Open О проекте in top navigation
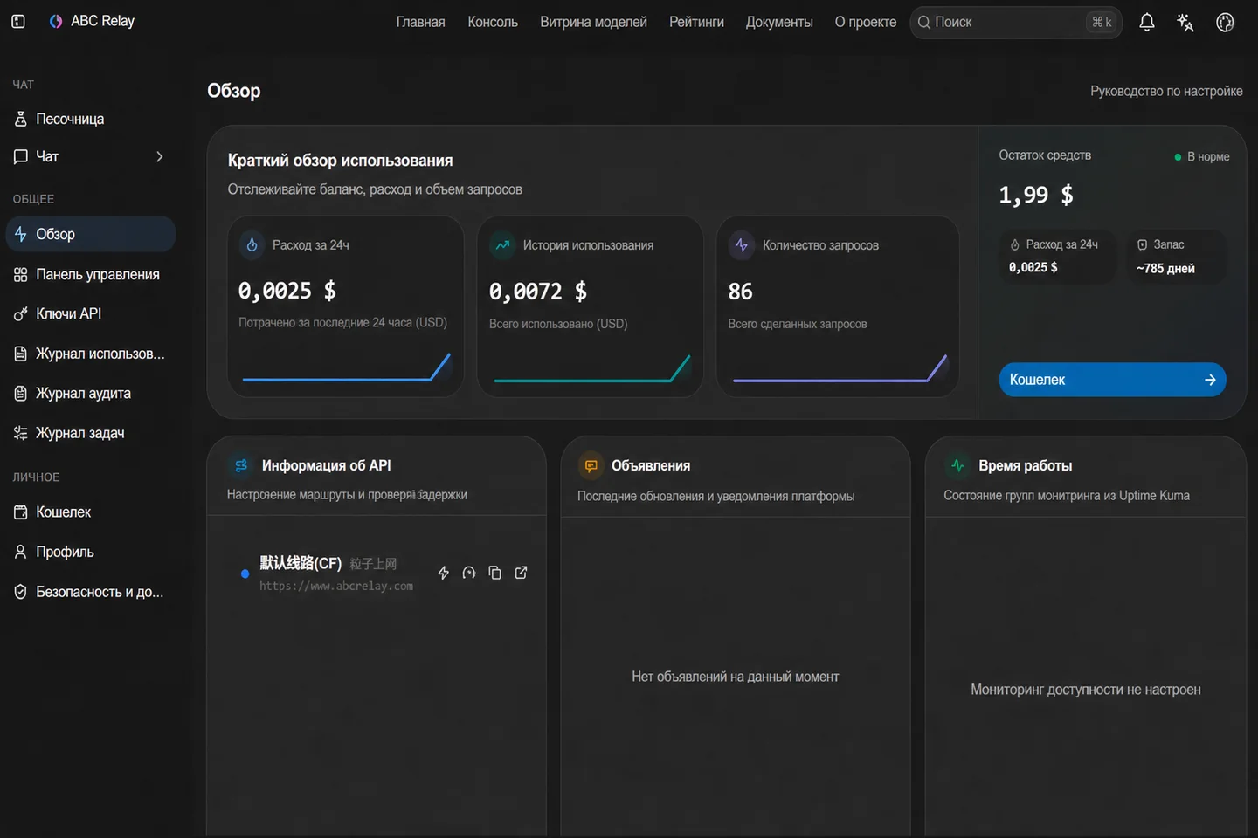1258x838 pixels. tap(865, 22)
